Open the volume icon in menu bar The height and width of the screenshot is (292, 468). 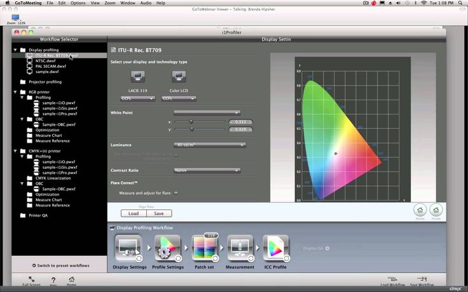(398, 3)
